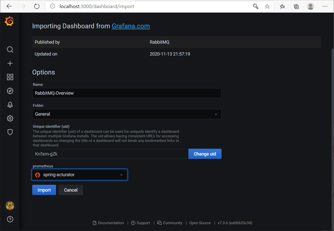Click the Change uid button

[205, 154]
